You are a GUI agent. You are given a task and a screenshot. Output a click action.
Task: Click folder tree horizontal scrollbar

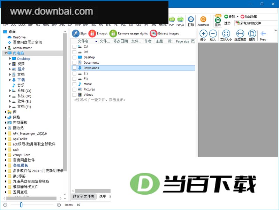(x=31, y=198)
